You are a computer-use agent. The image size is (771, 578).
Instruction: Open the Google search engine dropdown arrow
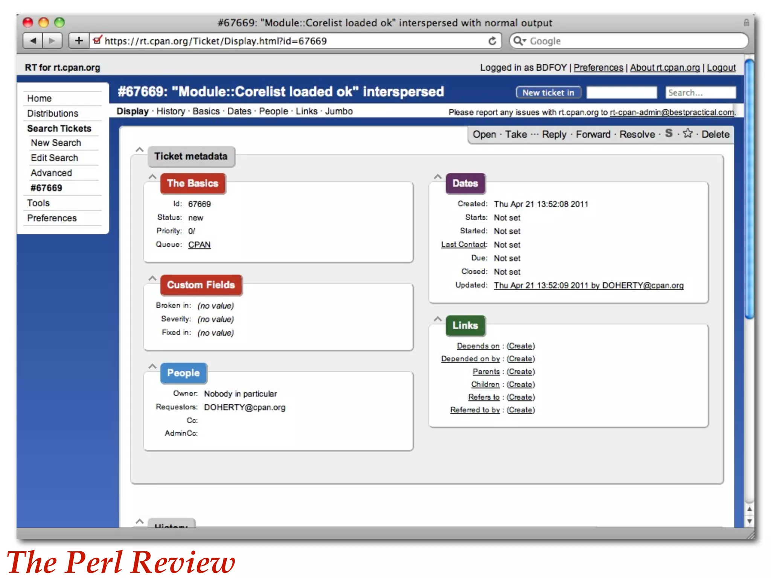[524, 41]
